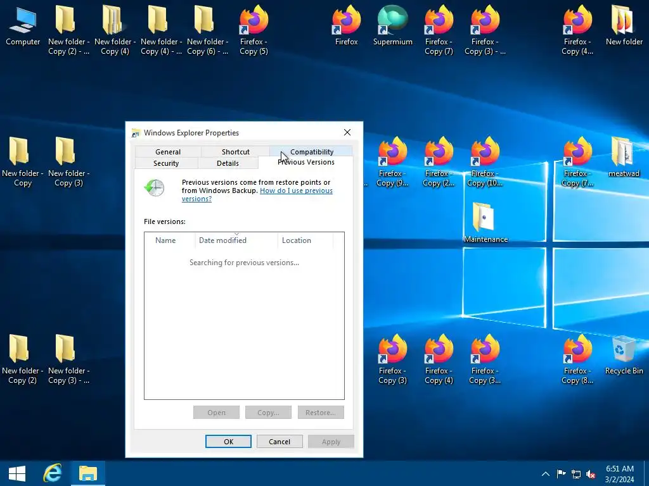649x486 pixels.
Task: Select the Firefox - Copy (2... shortcut
Action: pyautogui.click(x=439, y=161)
